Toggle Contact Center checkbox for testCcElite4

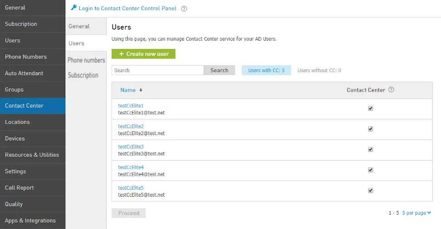370,170
